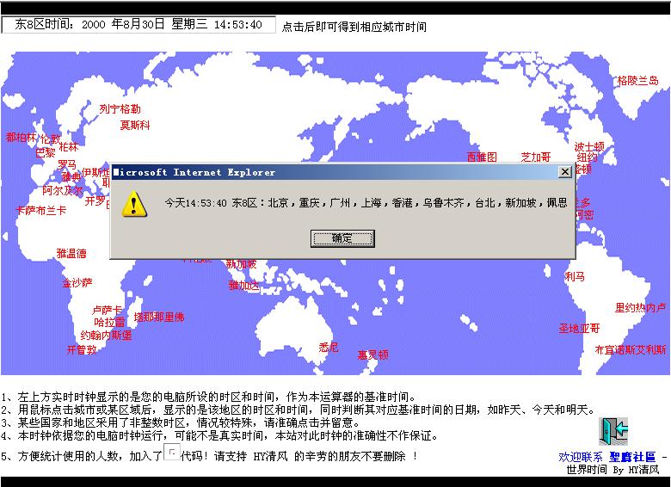This screenshot has width=671, height=487.
Task: Click 西雅图 city label
Action: click(x=482, y=157)
